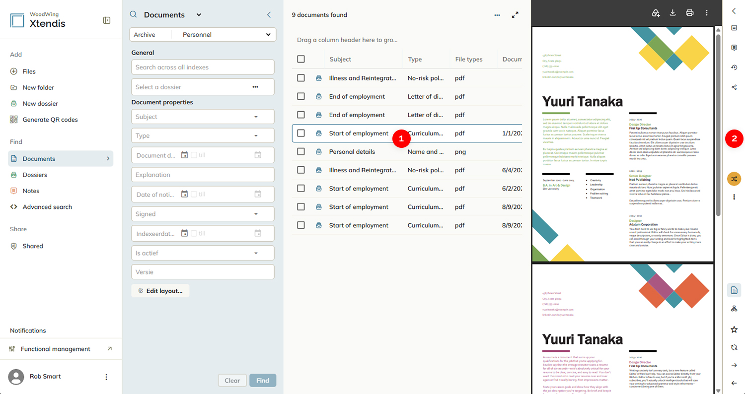Go to previous document with left arrow

tap(734, 383)
